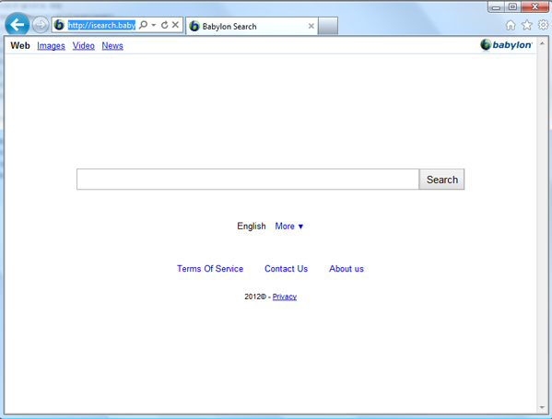Click the Babylon logo at top right

coord(506,45)
